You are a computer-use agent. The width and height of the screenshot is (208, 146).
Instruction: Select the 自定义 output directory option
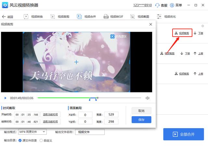point(41,140)
